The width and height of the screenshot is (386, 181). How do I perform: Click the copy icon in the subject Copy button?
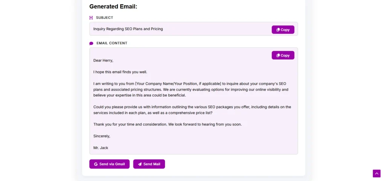coord(278,30)
